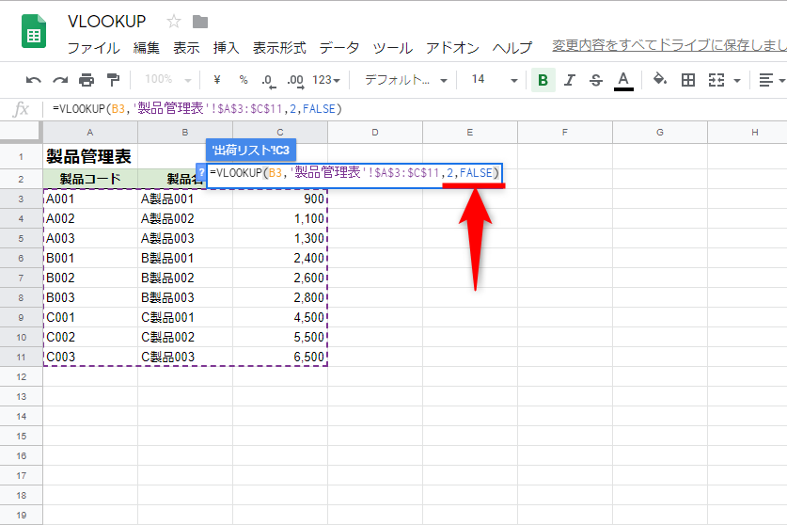The width and height of the screenshot is (787, 525).
Task: Toggle italic formatting
Action: coord(570,80)
